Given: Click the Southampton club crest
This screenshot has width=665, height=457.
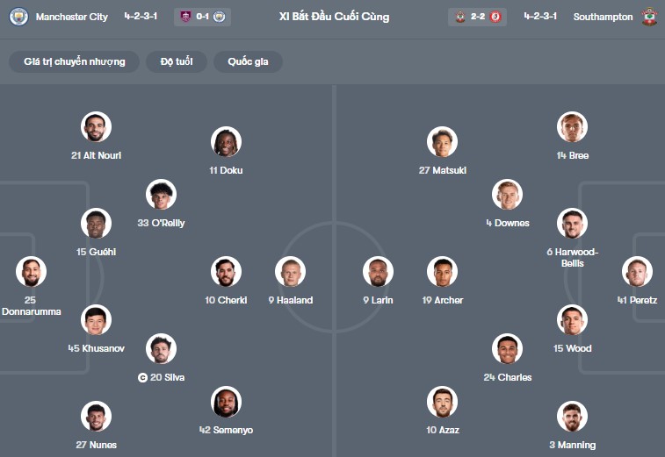Looking at the screenshot, I should coord(648,17).
